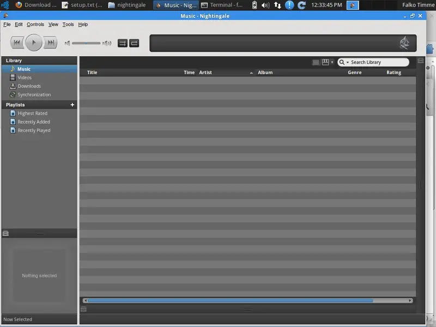Click the Search Library field

pyautogui.click(x=373, y=62)
